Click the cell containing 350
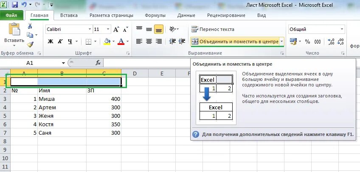Viewport: 360px width, 172px height. (x=104, y=125)
